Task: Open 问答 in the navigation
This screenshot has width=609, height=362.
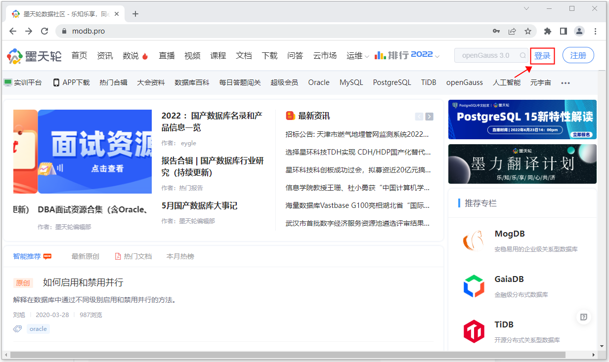Action: (x=295, y=56)
